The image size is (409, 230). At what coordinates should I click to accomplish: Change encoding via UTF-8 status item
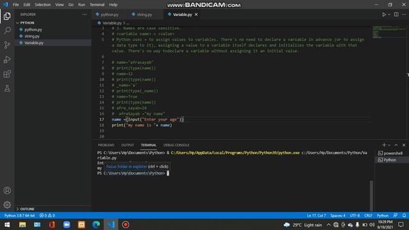point(355,216)
